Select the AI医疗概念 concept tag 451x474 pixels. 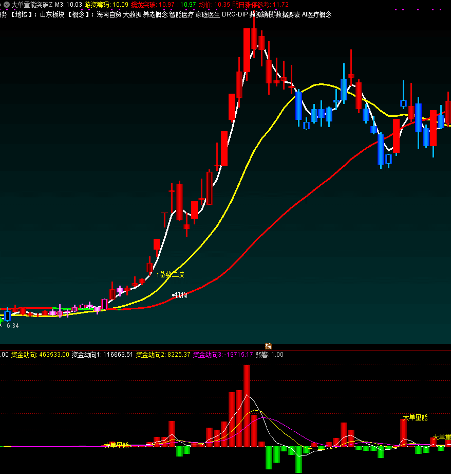pos(316,15)
